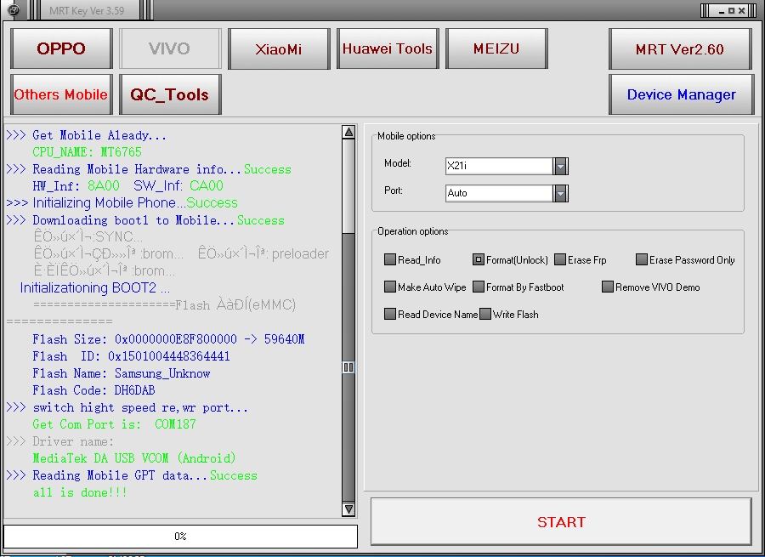This screenshot has height=557, width=765.
Task: Check Read Device Name option
Action: pos(390,314)
